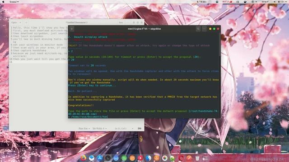Open the green chat app icon in dock
Screen dimensions: 289x162
point(172,158)
